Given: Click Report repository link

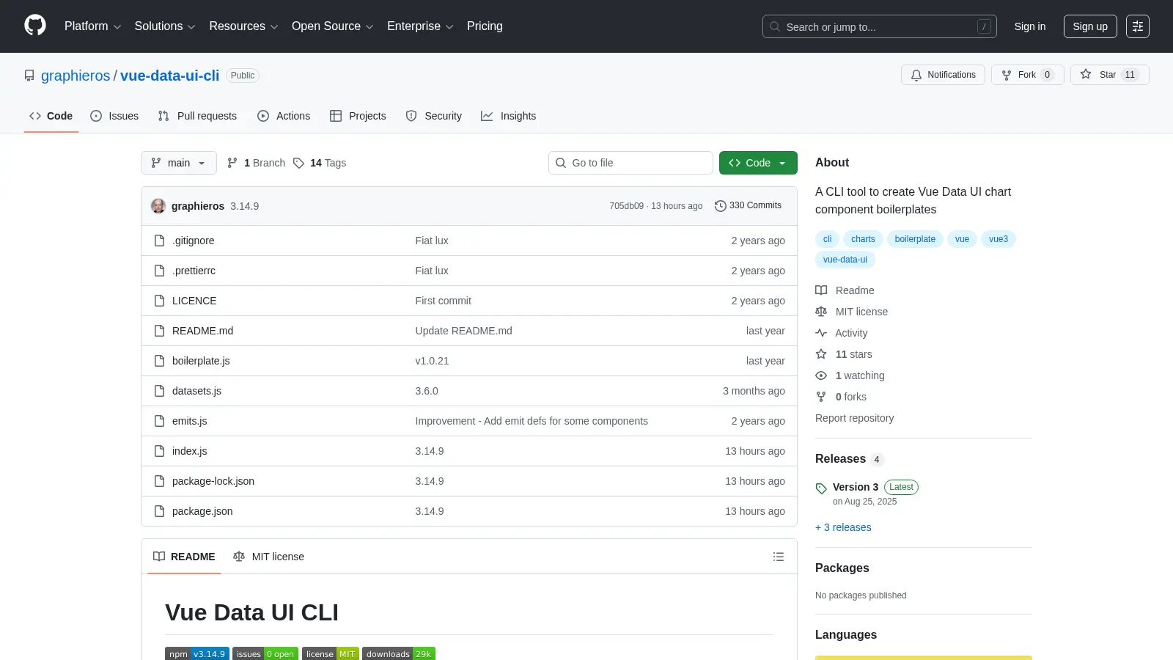Looking at the screenshot, I should point(854,418).
